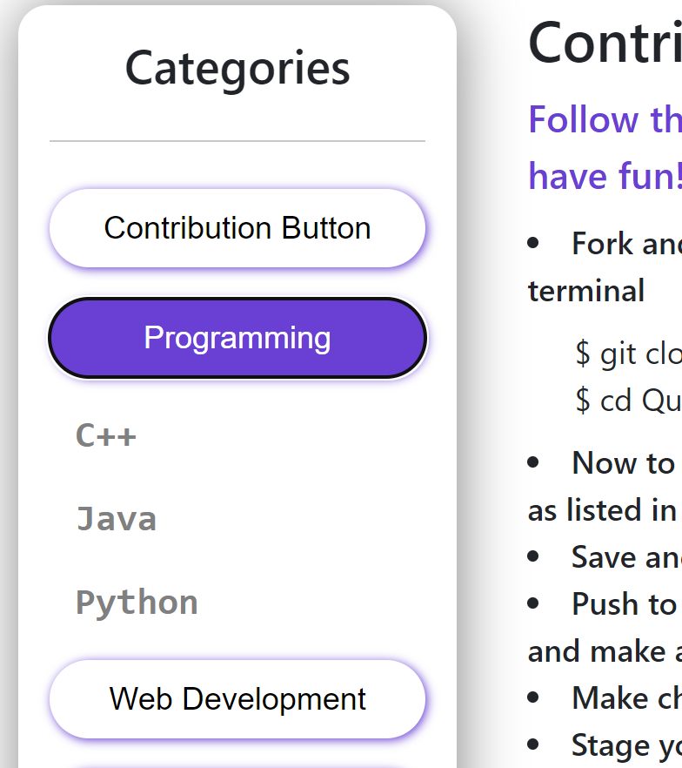Viewport: 682px width, 768px height.
Task: Click the "Fork and" bullet item
Action: point(625,244)
